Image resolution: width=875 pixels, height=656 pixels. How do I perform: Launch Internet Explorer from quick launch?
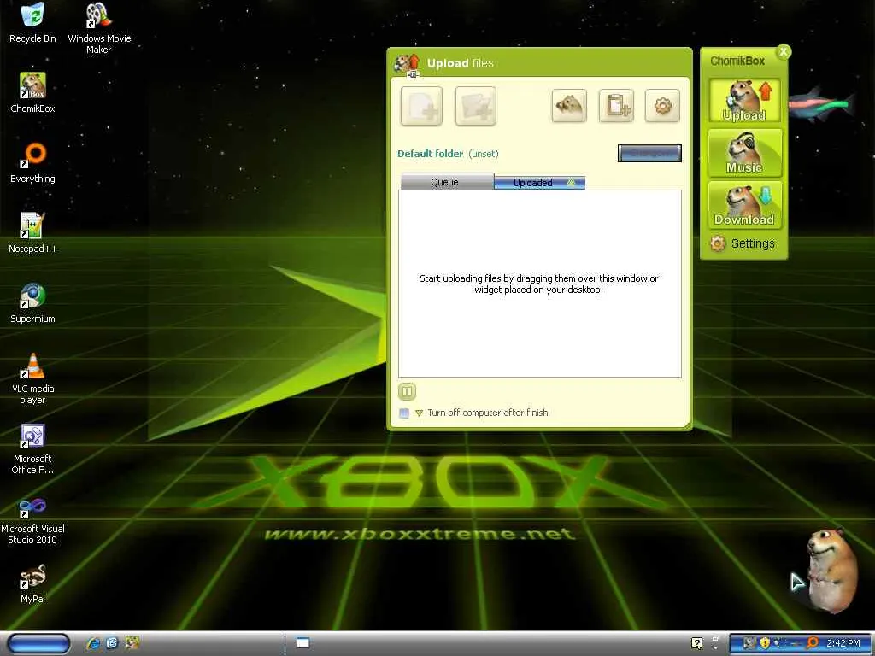(93, 643)
